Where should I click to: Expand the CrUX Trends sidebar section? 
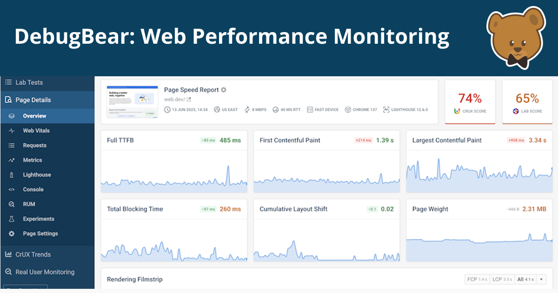[x=33, y=254]
